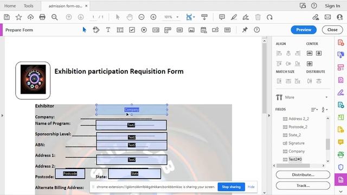
Task: Add a list box field
Action: [156, 30]
